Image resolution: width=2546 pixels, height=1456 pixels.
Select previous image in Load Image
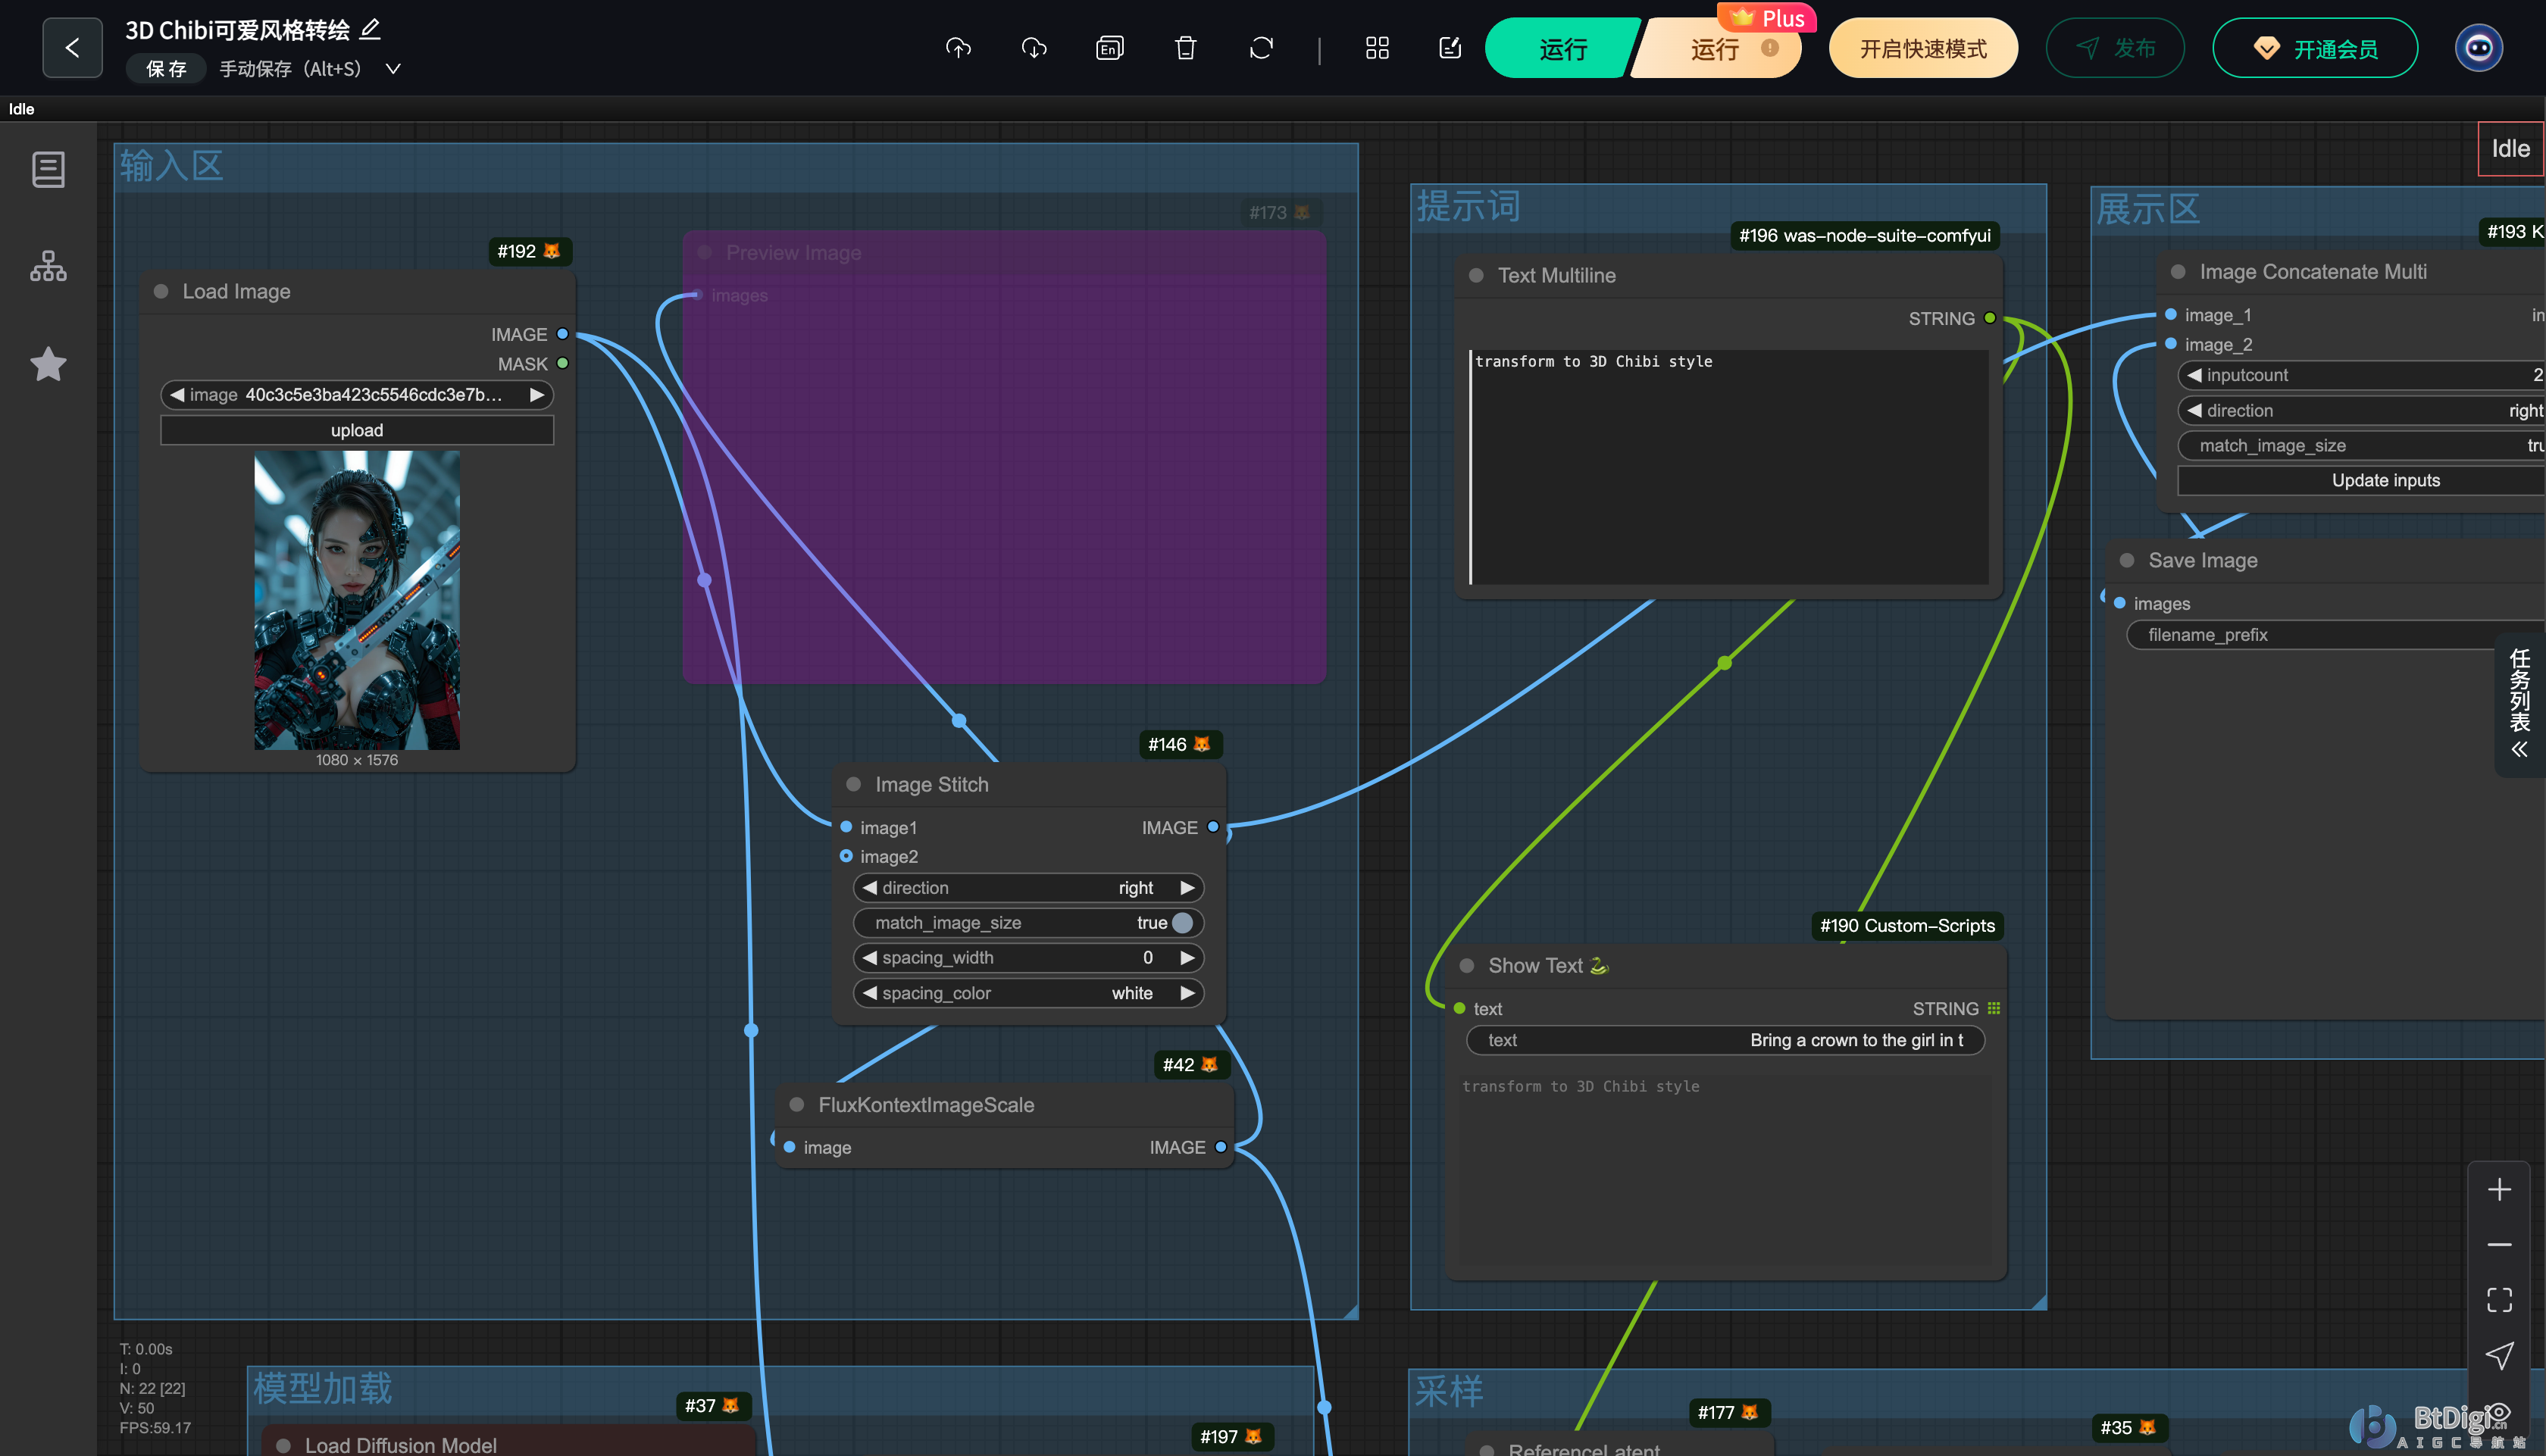pos(177,395)
